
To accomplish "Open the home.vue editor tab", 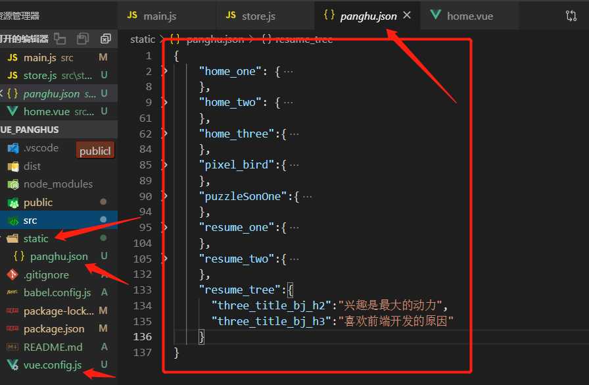I will tap(469, 16).
